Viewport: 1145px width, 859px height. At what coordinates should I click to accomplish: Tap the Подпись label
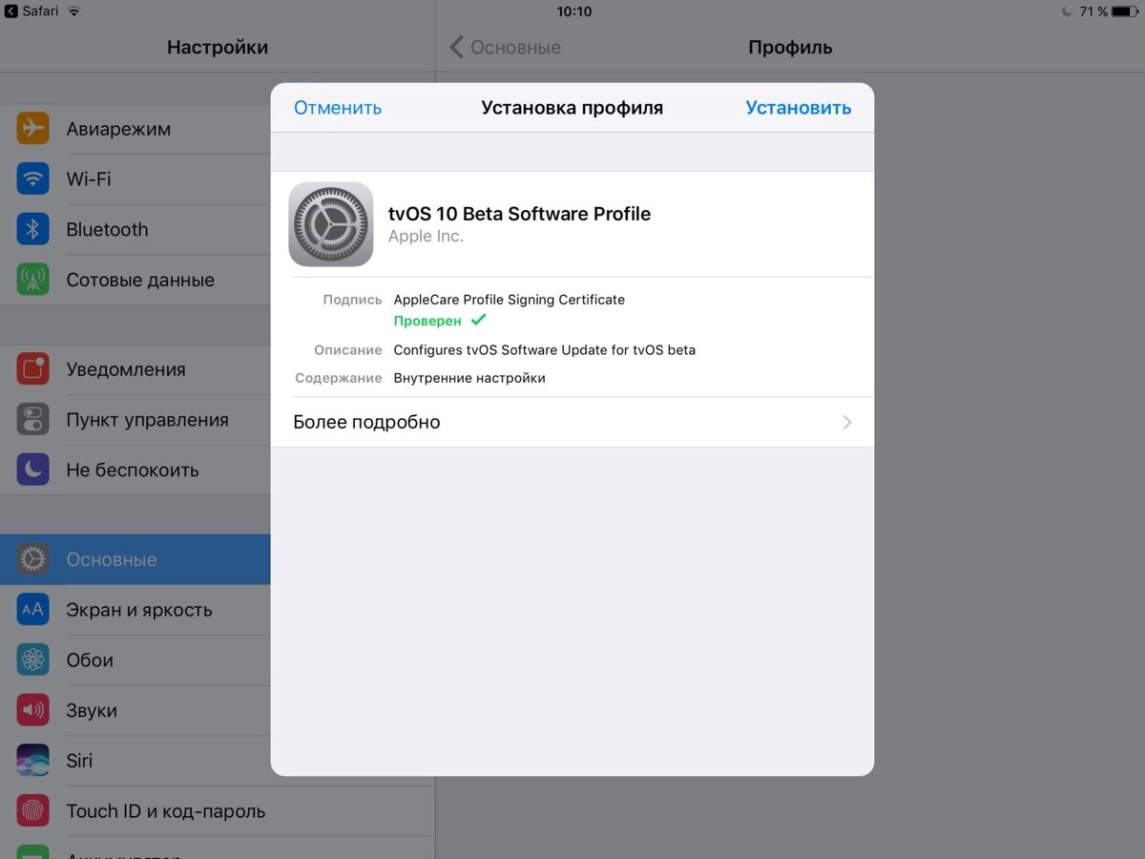352,300
